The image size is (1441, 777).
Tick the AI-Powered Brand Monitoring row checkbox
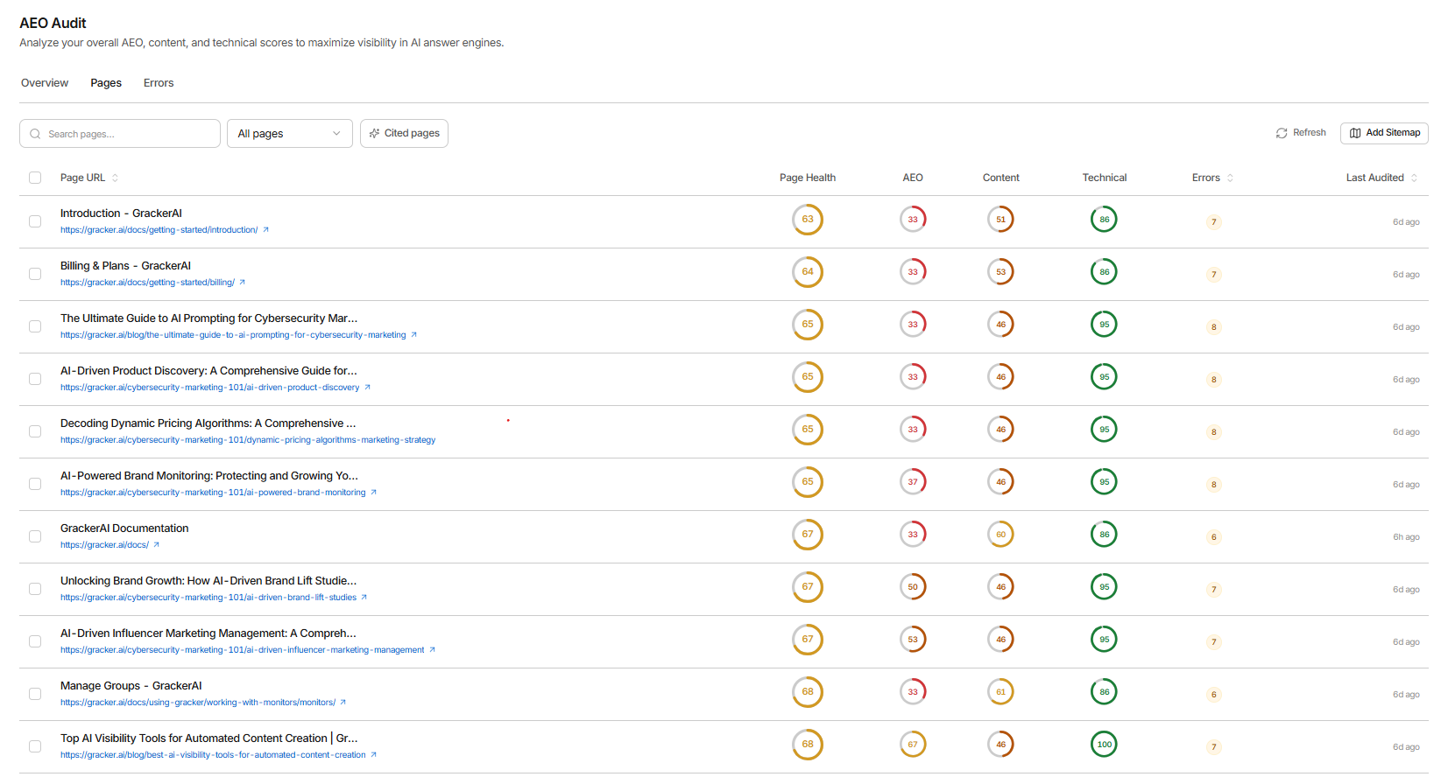coord(35,484)
